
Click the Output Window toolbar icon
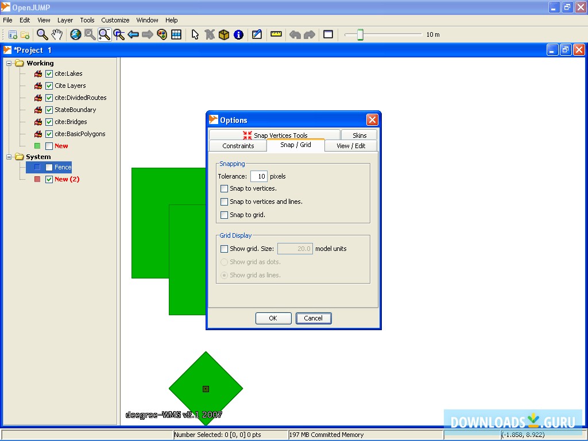(x=328, y=34)
